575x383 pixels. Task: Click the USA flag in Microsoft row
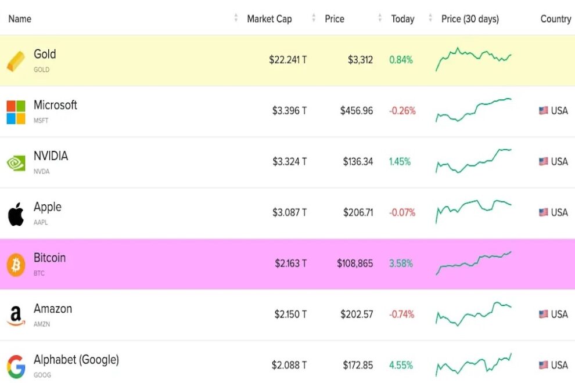tap(544, 110)
